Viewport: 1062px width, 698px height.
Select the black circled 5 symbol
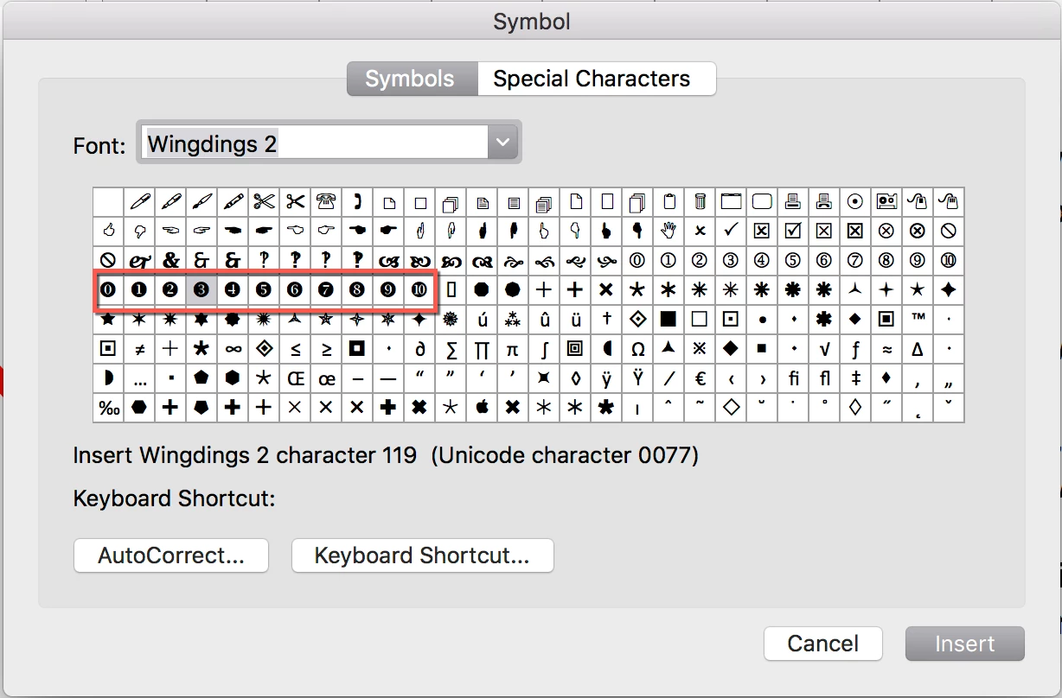264,290
